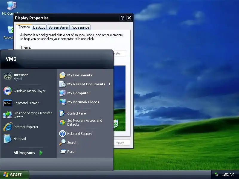Launch Windows Media Player icon

tap(7, 91)
